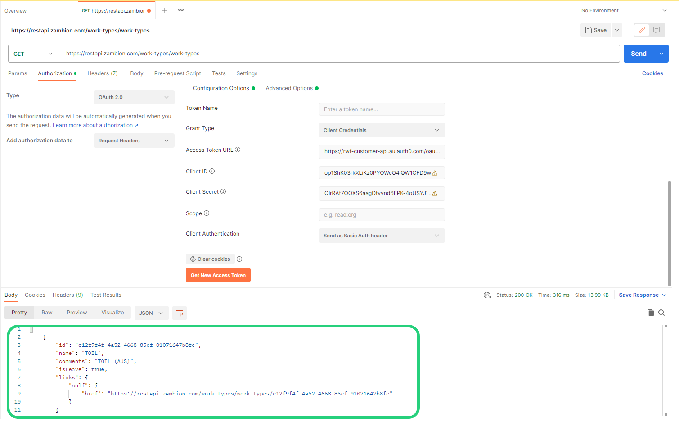
Task: Click the Scope input field
Action: click(x=382, y=215)
